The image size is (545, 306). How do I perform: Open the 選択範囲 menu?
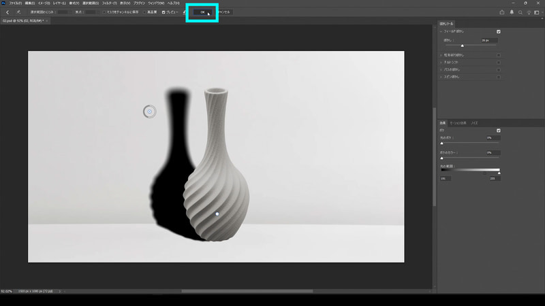[x=91, y=3]
